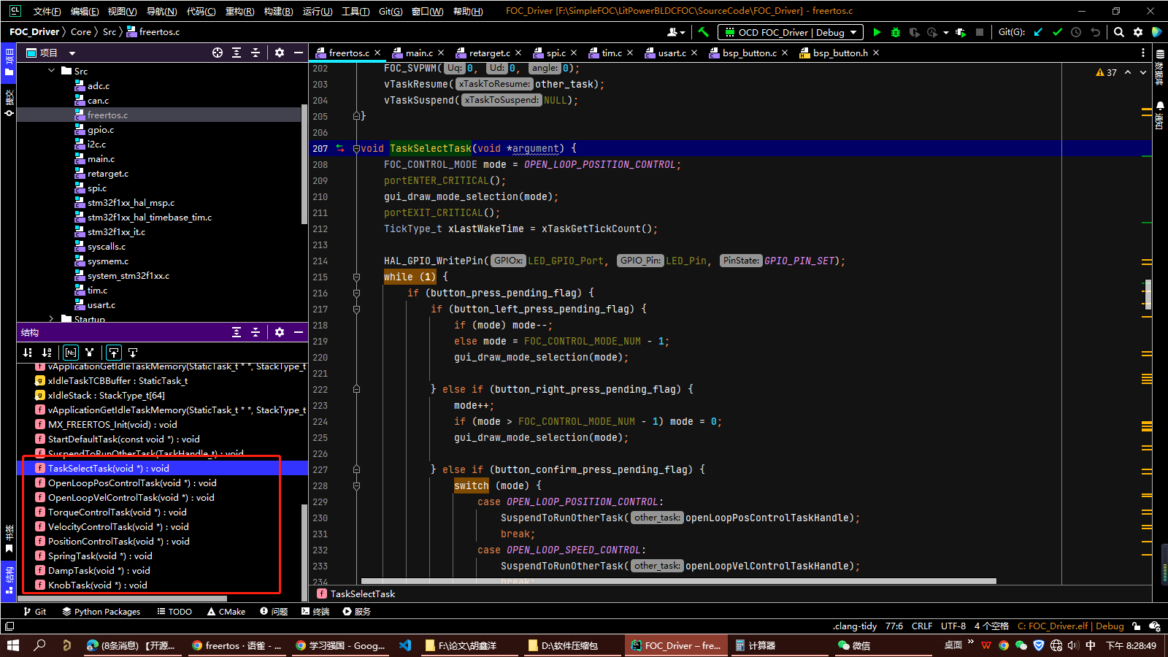Show Git history clock icon
The image size is (1168, 657).
[x=1076, y=32]
